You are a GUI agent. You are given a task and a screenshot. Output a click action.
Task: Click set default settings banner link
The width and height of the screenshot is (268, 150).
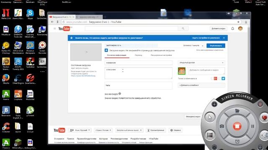tap(206, 38)
